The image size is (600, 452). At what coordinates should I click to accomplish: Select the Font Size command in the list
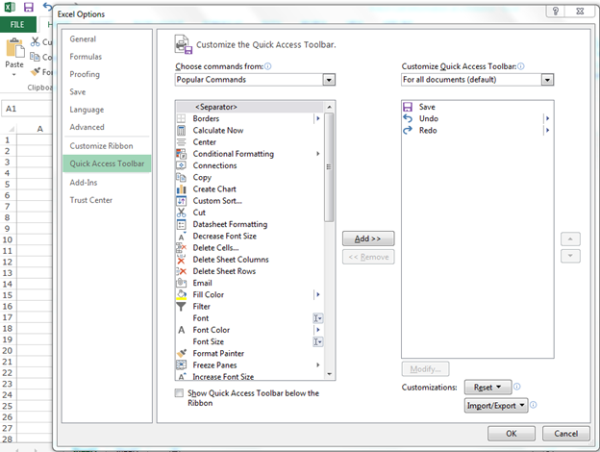[x=249, y=341]
